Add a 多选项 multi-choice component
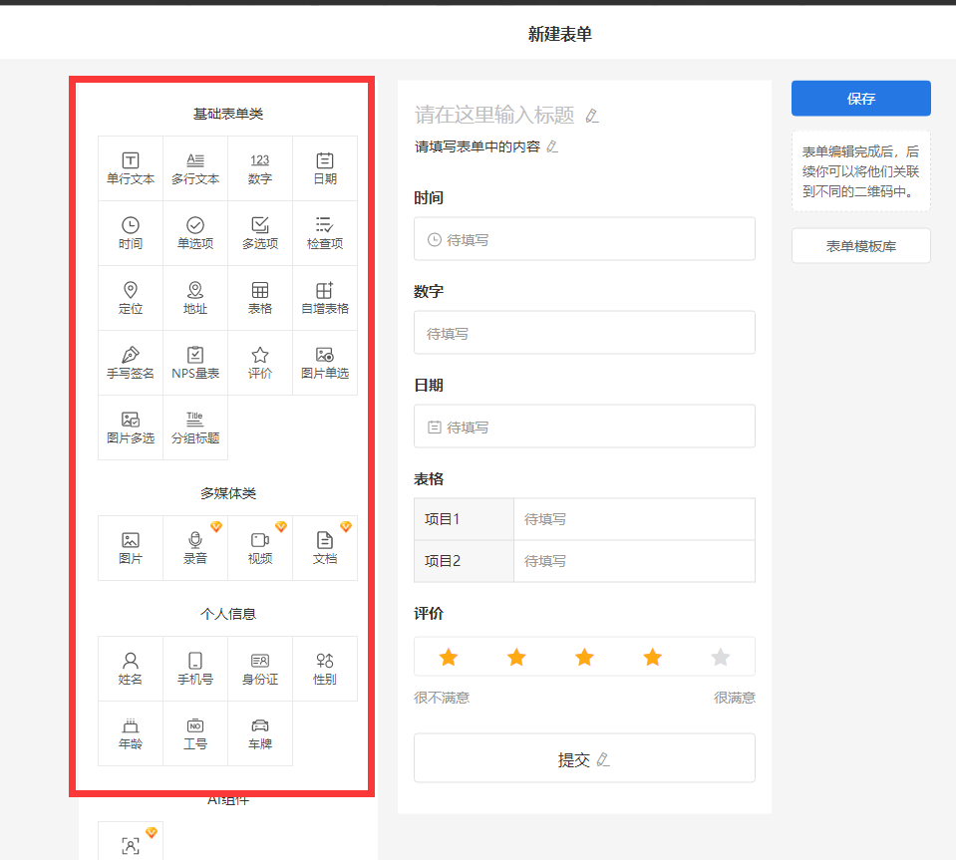Viewport: 956px width, 860px height. (260, 233)
